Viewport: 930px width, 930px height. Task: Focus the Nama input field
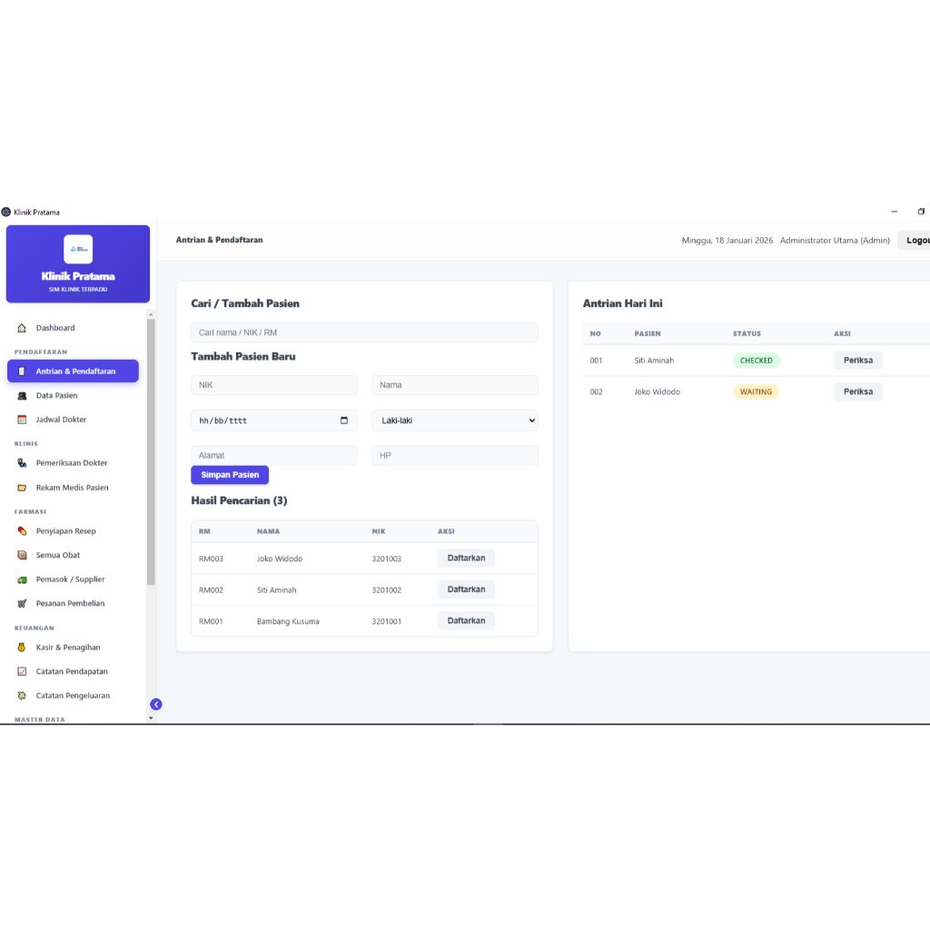(455, 385)
